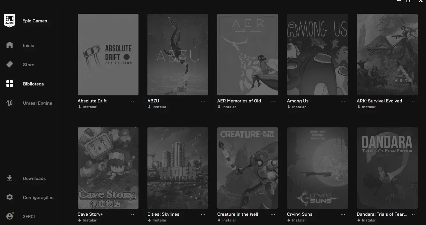The height and width of the screenshot is (225, 426).
Task: Click the Cave Story+ title text
Action: pos(90,214)
